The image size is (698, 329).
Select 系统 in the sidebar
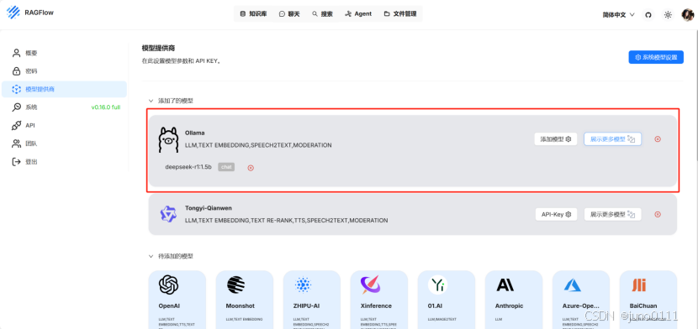tap(64, 107)
